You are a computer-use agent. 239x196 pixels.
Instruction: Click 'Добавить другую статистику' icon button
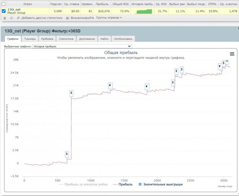(18, 18)
